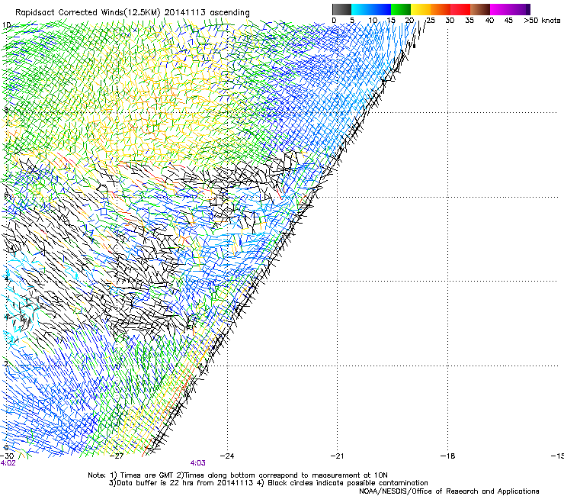Click the '0' latitude label at the map's bottom-left

tap(6, 448)
